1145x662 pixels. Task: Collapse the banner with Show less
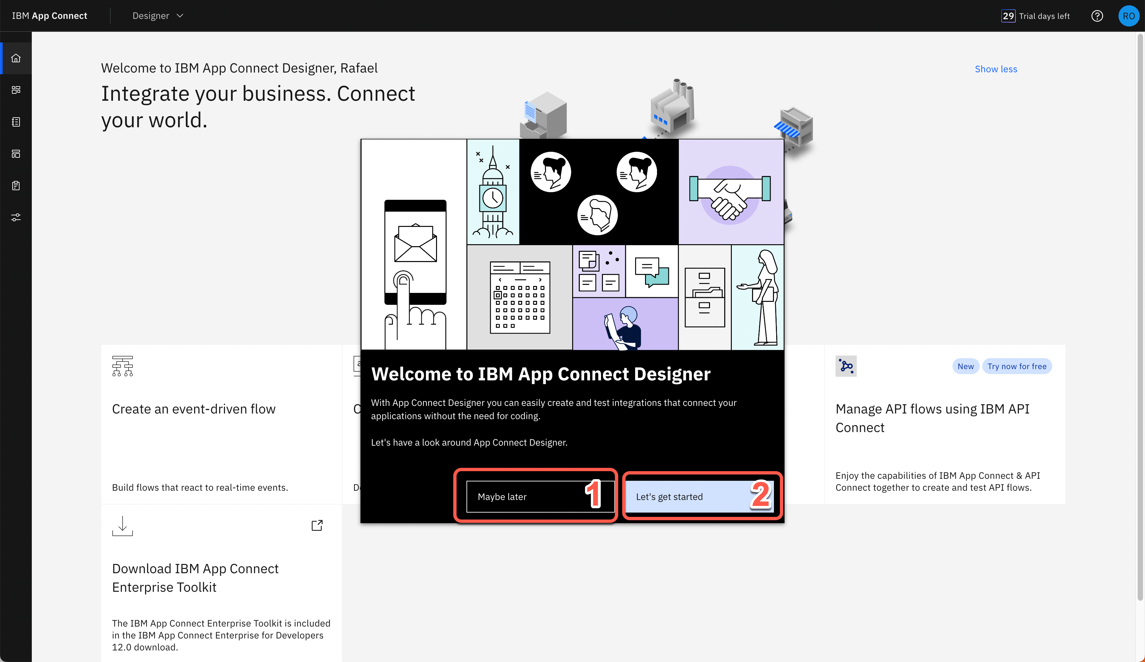coord(996,69)
